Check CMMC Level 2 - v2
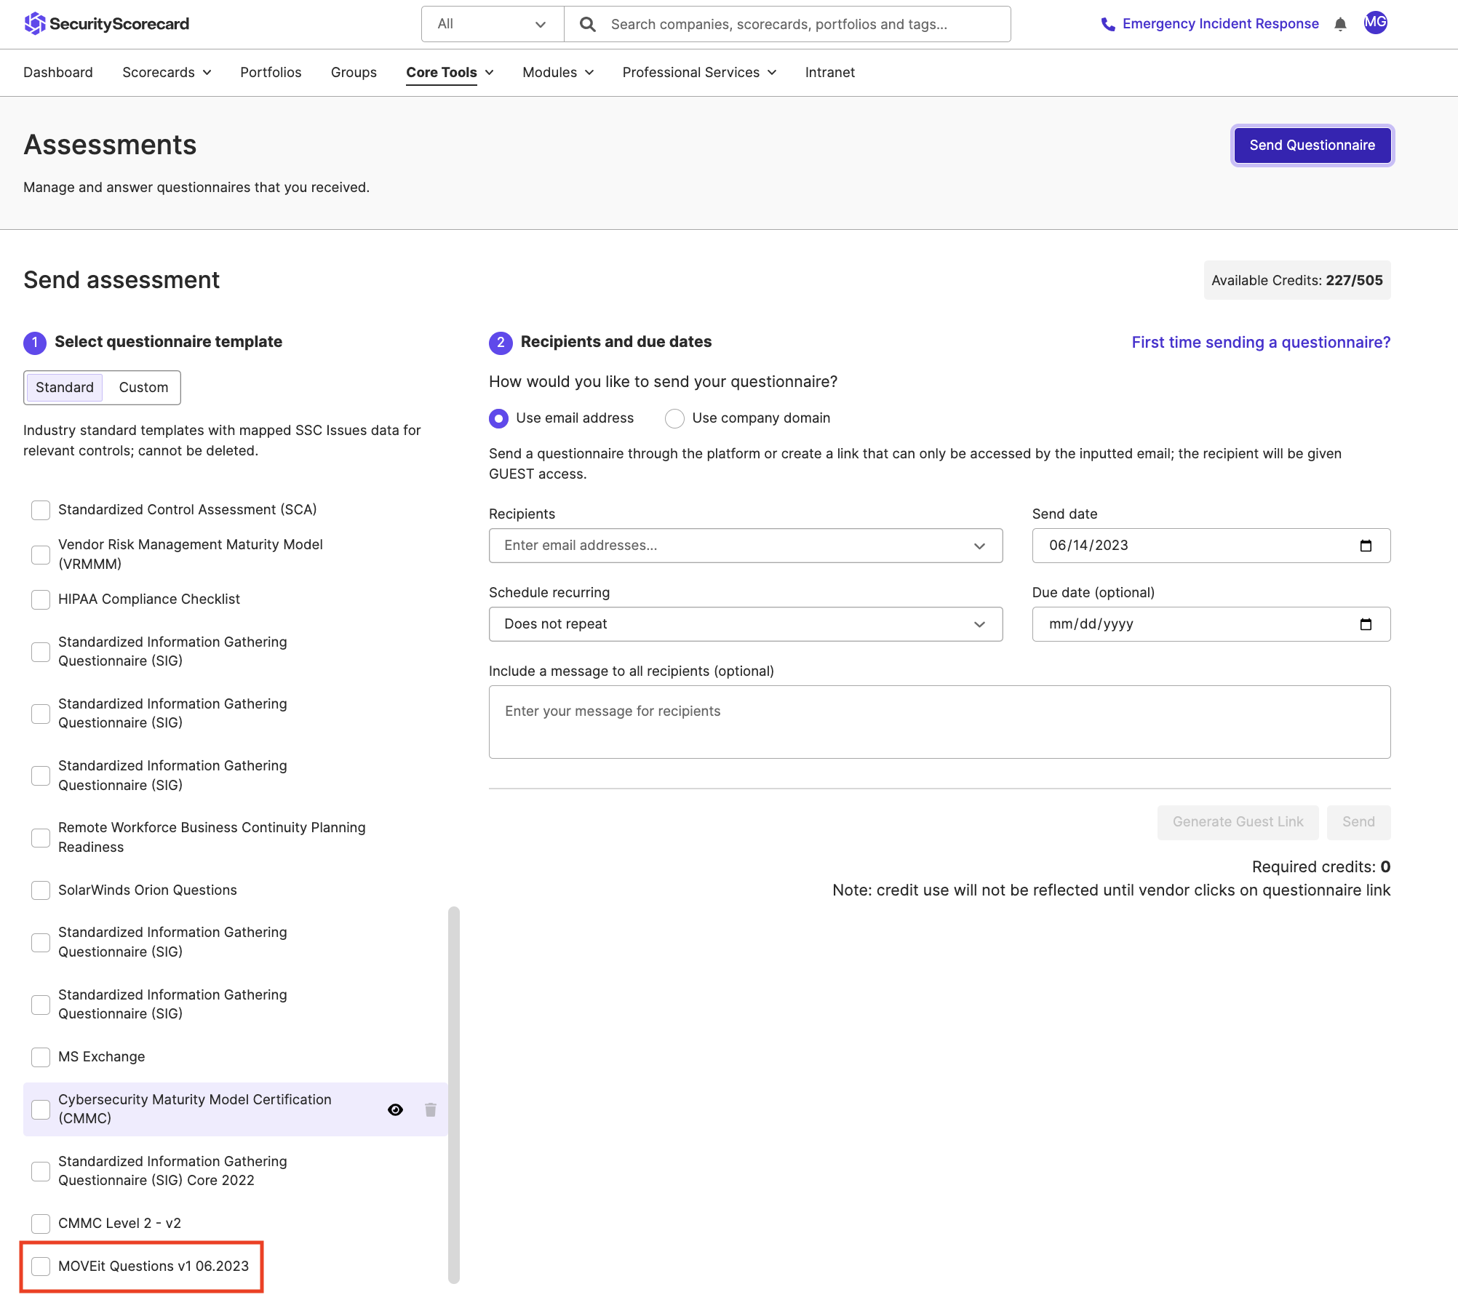This screenshot has height=1308, width=1458. pos(41,1224)
